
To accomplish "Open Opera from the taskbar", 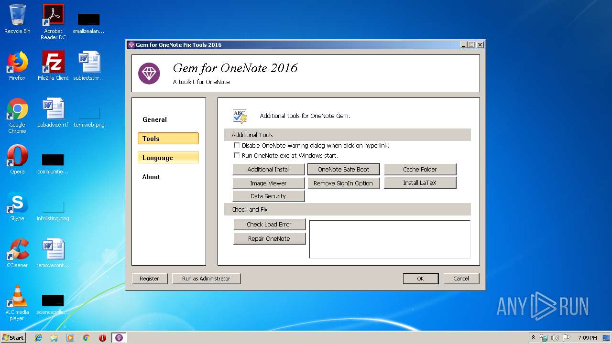I will (102, 338).
